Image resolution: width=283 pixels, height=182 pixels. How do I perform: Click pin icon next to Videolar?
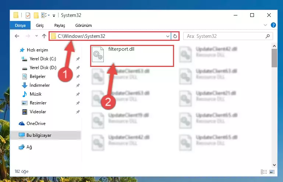pos(78,112)
